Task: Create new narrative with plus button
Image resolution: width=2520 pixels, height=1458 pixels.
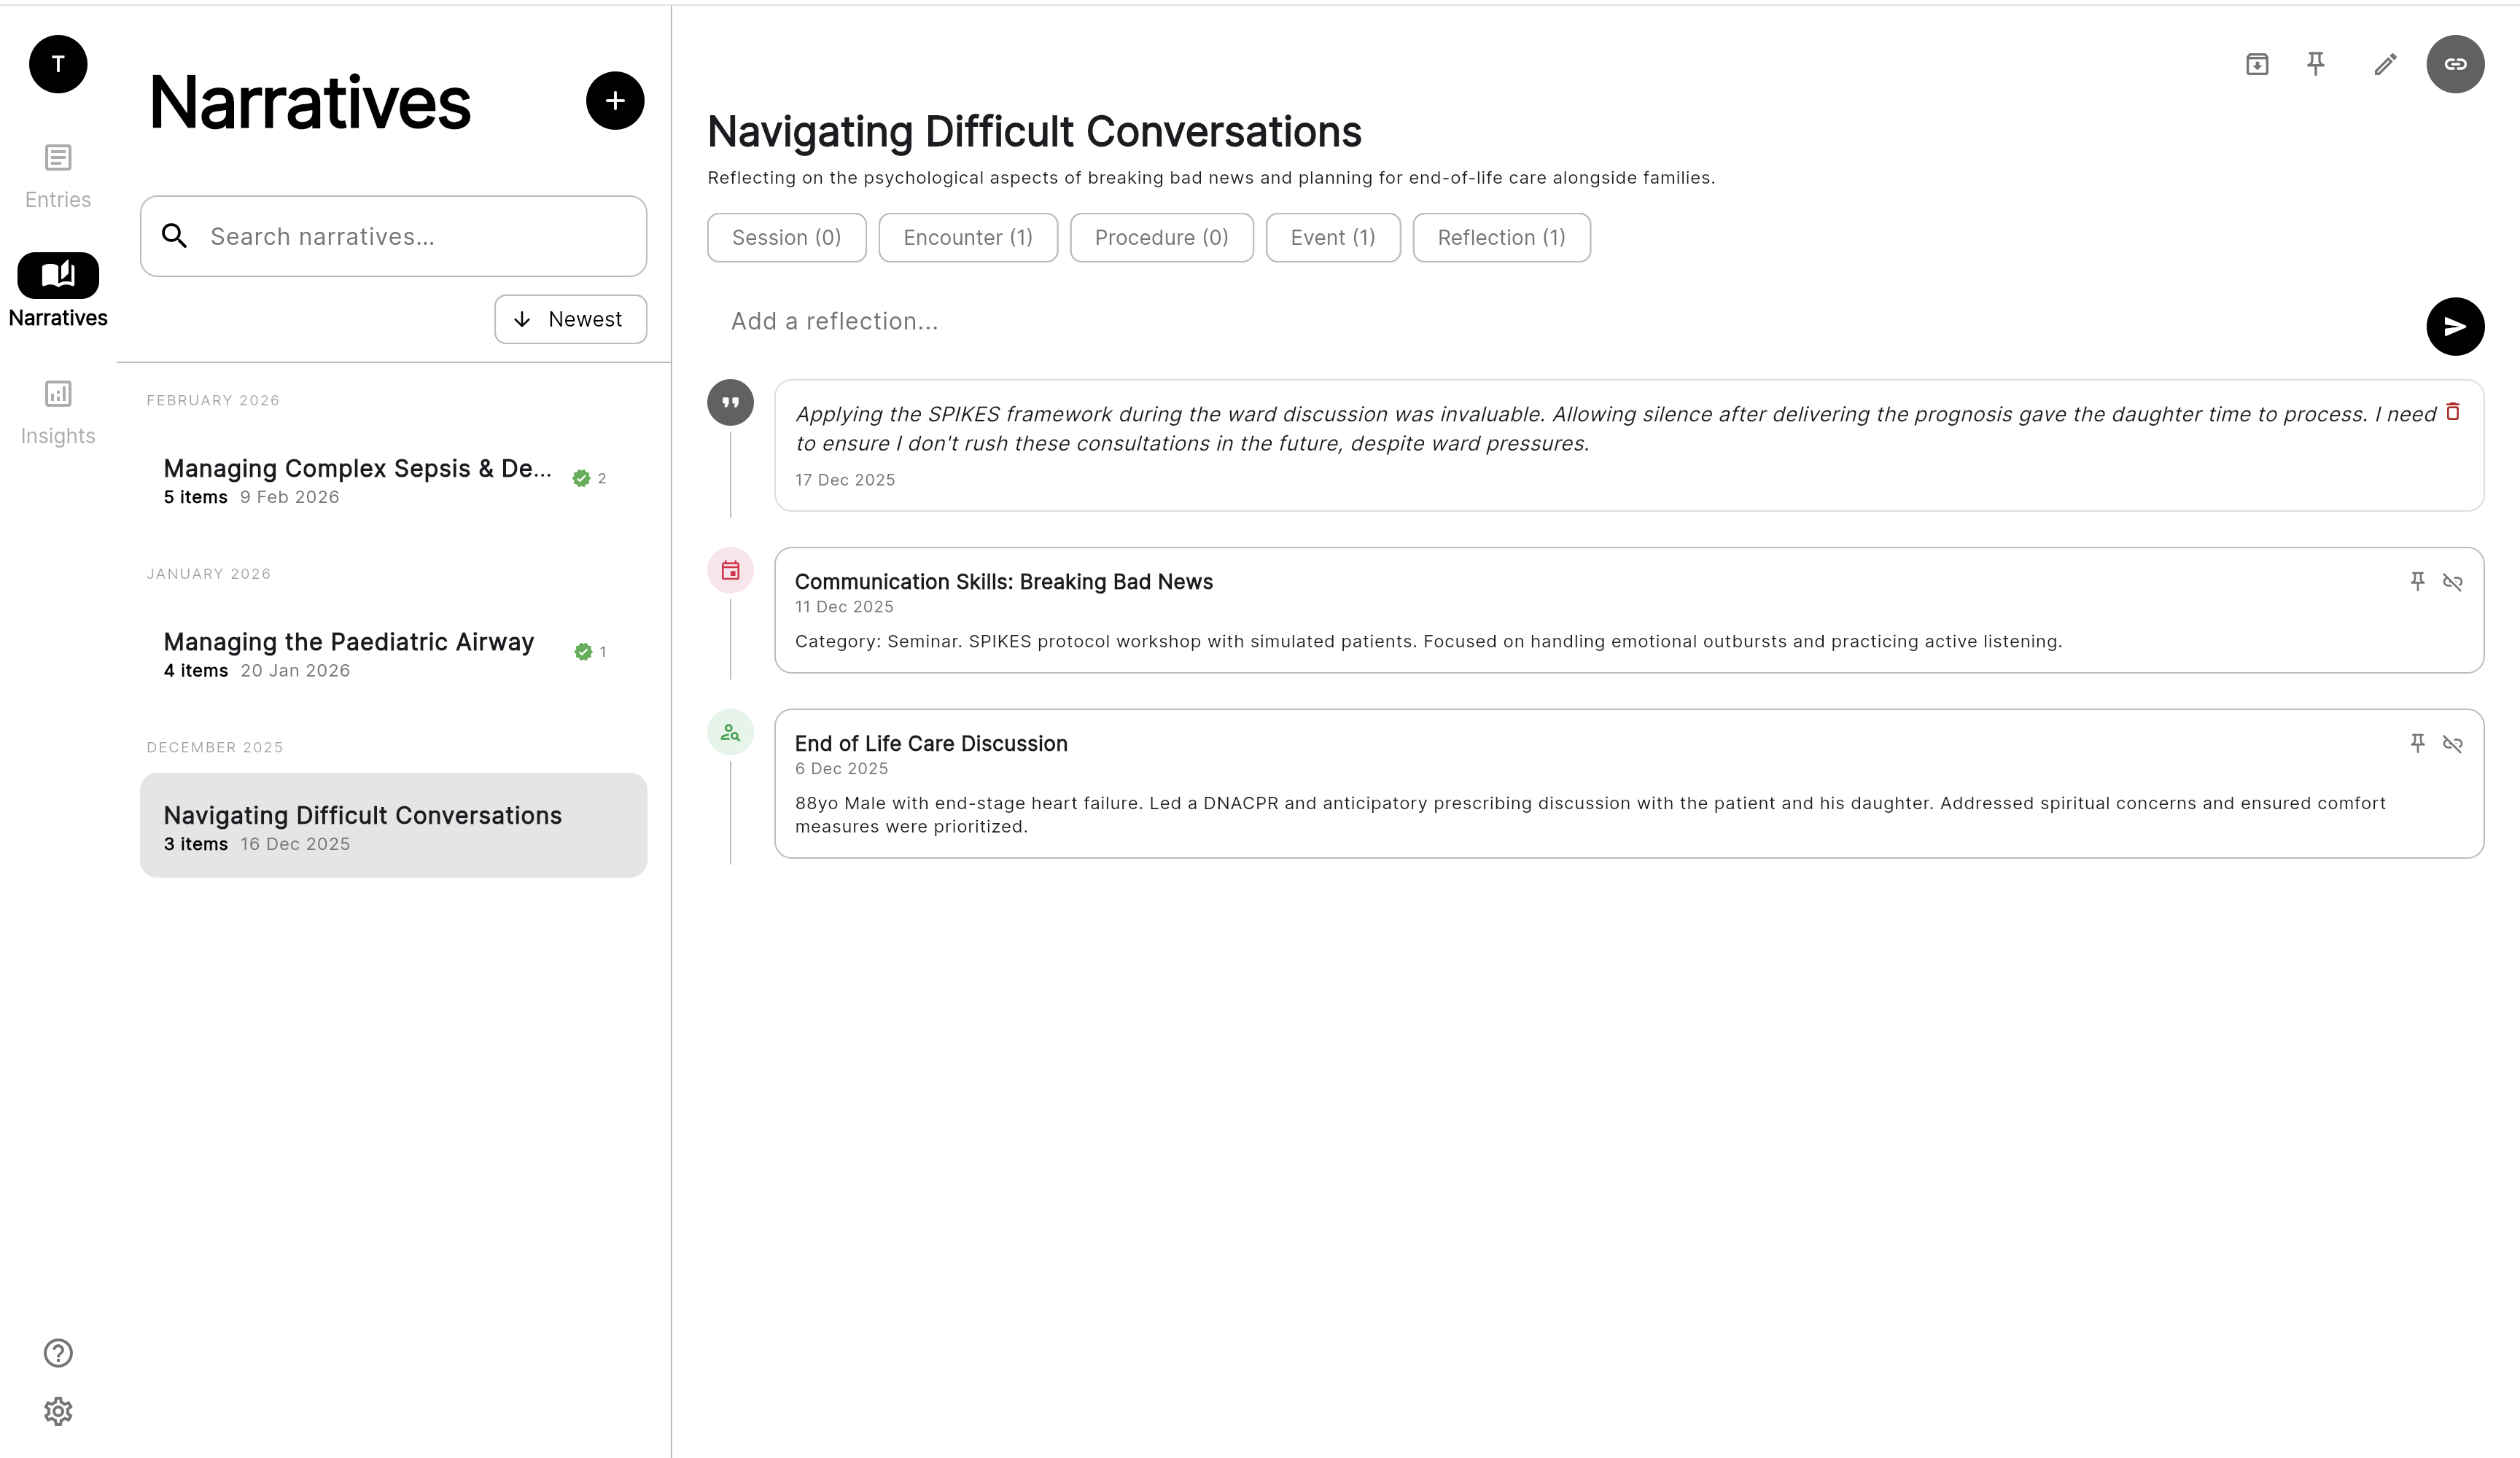Action: coord(614,101)
